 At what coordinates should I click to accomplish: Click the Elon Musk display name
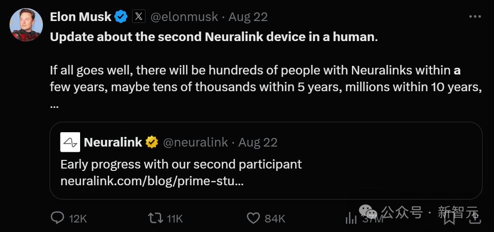(x=81, y=17)
